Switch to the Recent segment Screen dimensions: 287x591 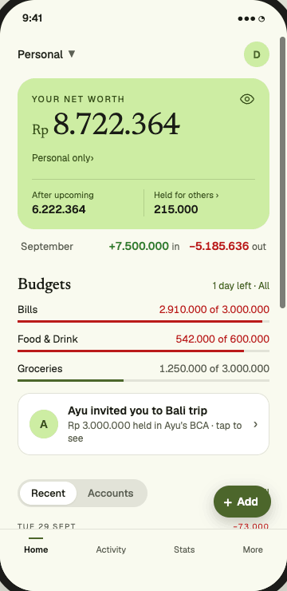pos(48,493)
